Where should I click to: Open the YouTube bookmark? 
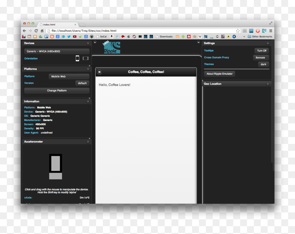tap(75, 36)
